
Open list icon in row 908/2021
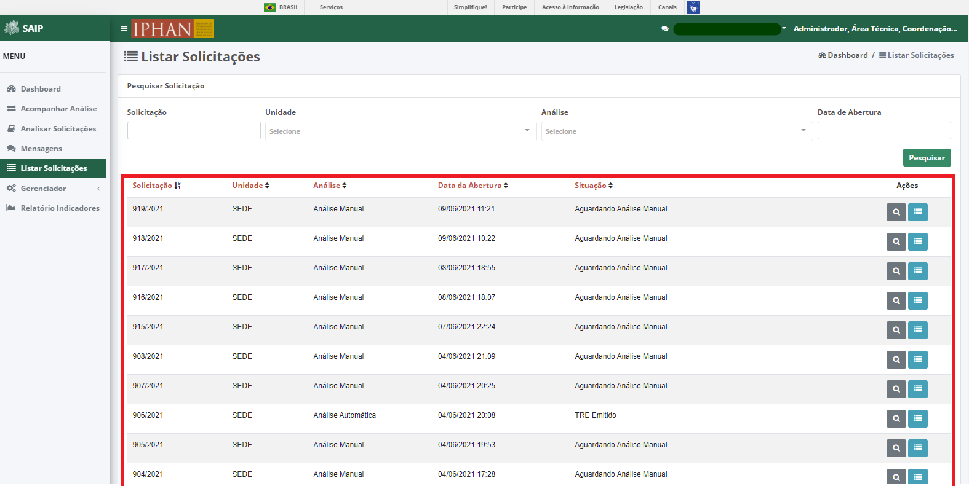(x=918, y=359)
